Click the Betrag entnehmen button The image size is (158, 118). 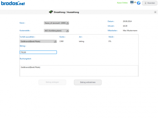click(88, 82)
